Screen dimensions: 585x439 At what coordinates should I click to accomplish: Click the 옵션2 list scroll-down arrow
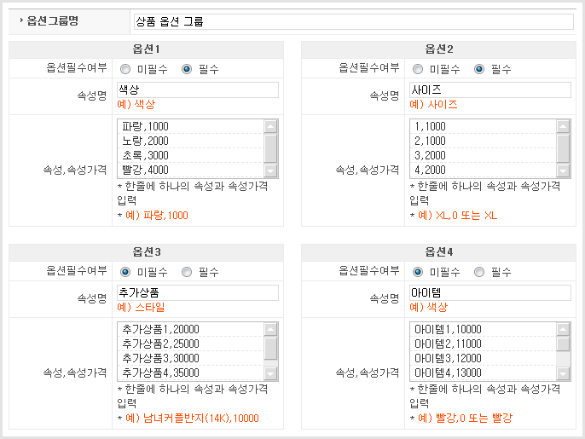[x=563, y=170]
